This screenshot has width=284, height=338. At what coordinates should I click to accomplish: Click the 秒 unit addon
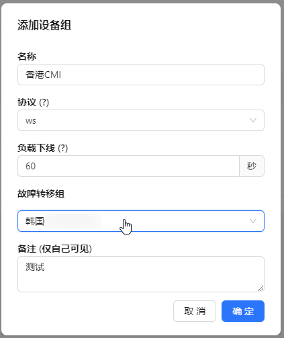pos(252,166)
